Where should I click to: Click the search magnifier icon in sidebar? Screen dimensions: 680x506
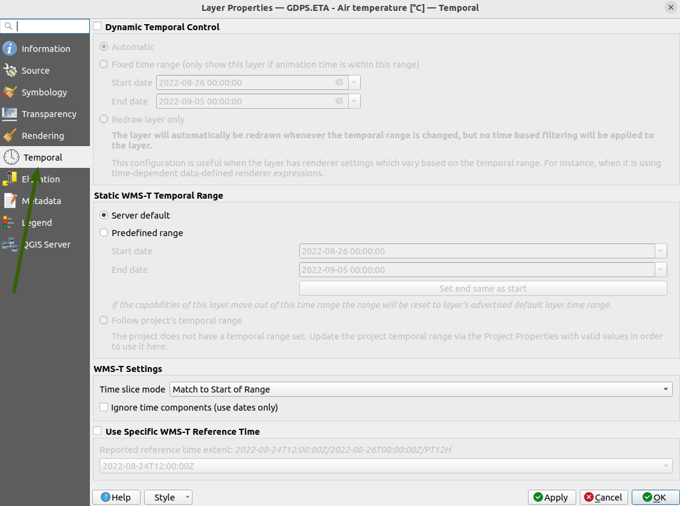[x=8, y=26]
